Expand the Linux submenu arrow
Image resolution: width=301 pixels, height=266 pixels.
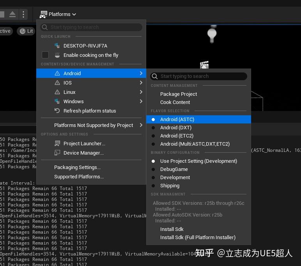click(141, 92)
